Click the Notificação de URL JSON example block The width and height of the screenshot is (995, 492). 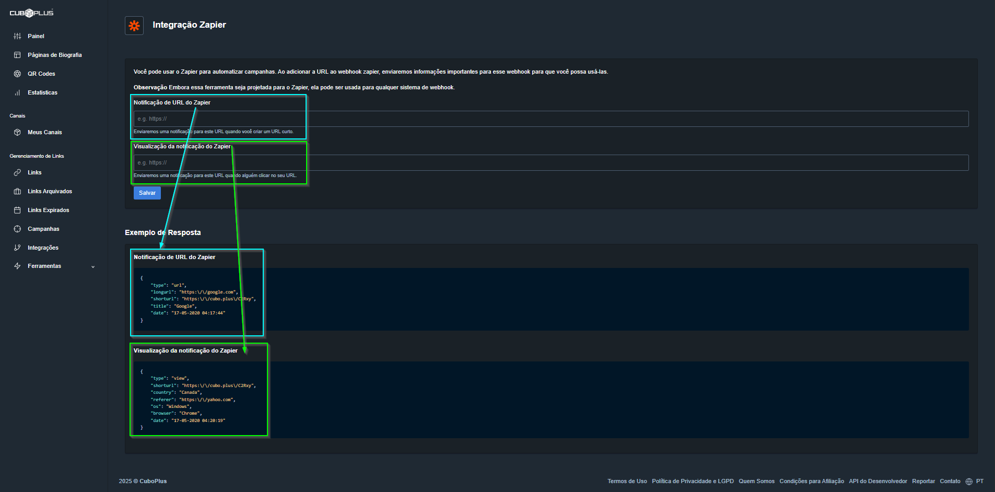pos(551,299)
